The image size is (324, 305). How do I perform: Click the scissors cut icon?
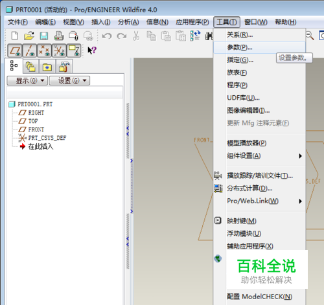coord(136,36)
